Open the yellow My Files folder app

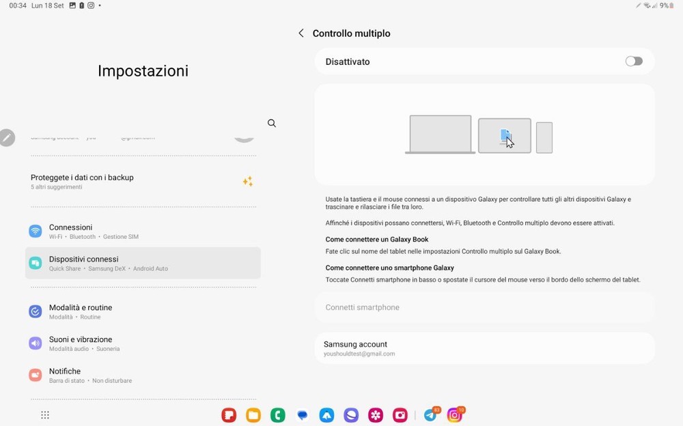253,415
